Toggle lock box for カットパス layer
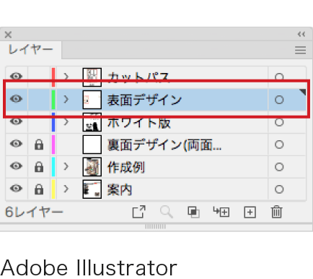This screenshot has height=279, width=313. [39, 77]
